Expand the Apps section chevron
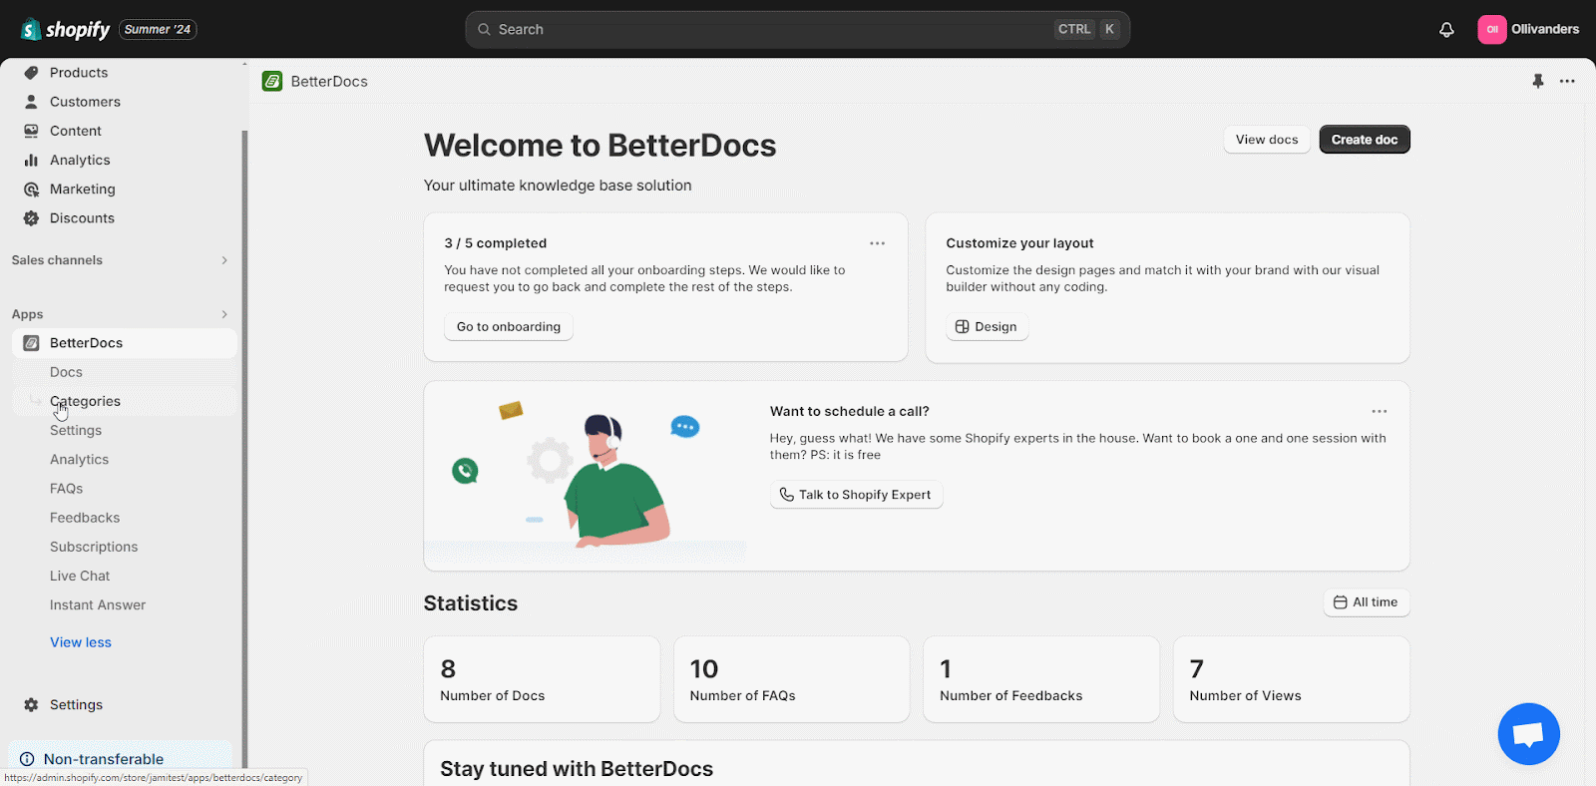 (224, 314)
